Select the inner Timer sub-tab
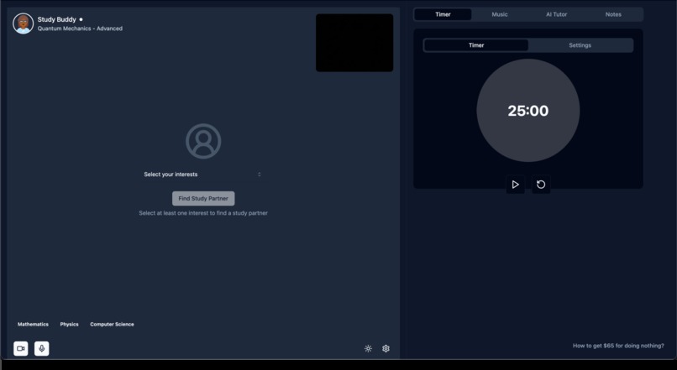 click(476, 45)
